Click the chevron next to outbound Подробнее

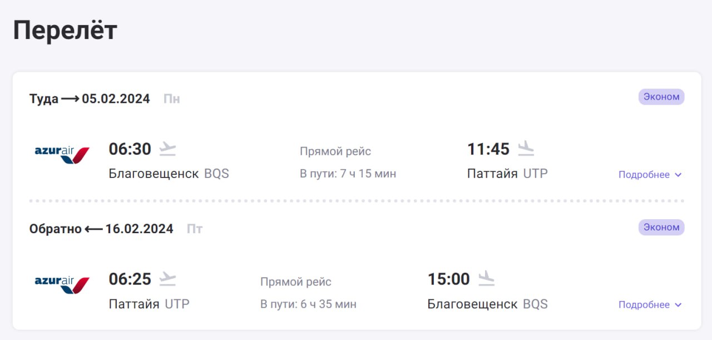tap(678, 175)
